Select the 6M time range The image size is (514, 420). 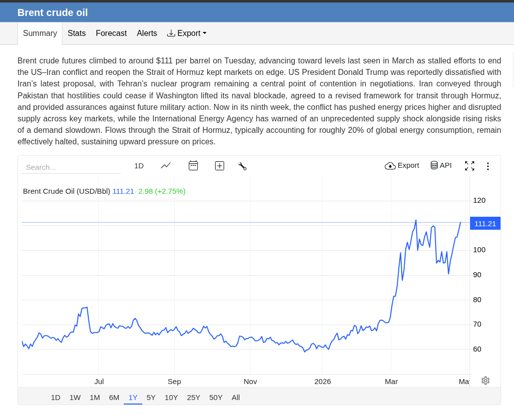(x=114, y=398)
